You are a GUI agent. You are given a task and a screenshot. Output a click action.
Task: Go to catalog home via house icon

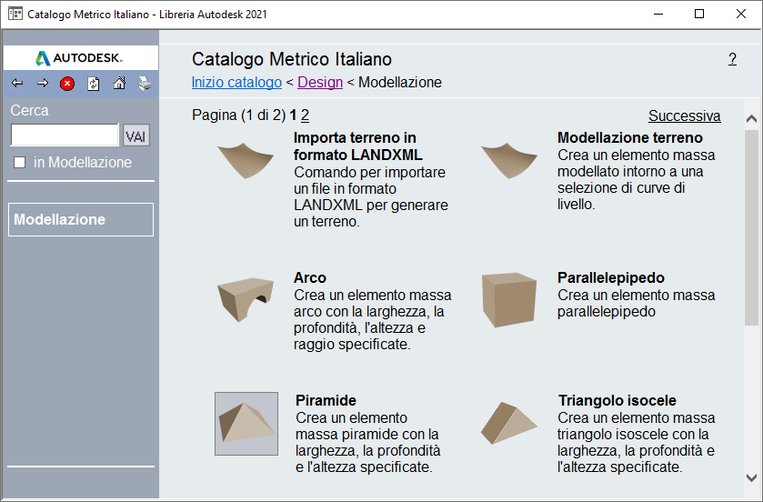[x=119, y=84]
